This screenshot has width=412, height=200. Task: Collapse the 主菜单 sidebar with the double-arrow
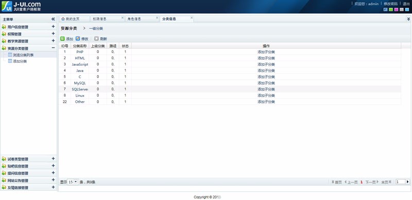pos(53,19)
